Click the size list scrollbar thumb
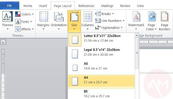 [137, 53]
